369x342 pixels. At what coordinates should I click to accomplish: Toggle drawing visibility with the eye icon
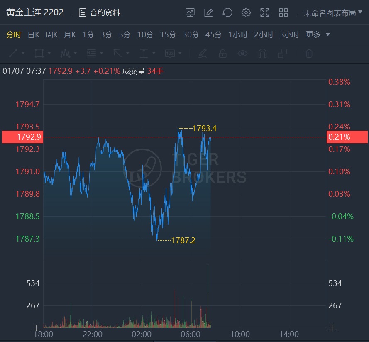click(x=242, y=53)
